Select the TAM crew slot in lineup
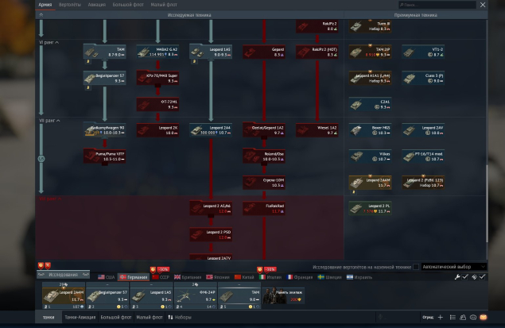The width and height of the screenshot is (505, 328). click(x=239, y=296)
